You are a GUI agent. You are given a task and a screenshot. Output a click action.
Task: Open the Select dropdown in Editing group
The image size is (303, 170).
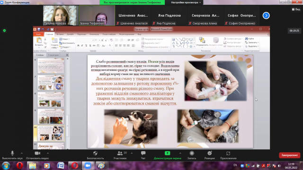[252, 46]
